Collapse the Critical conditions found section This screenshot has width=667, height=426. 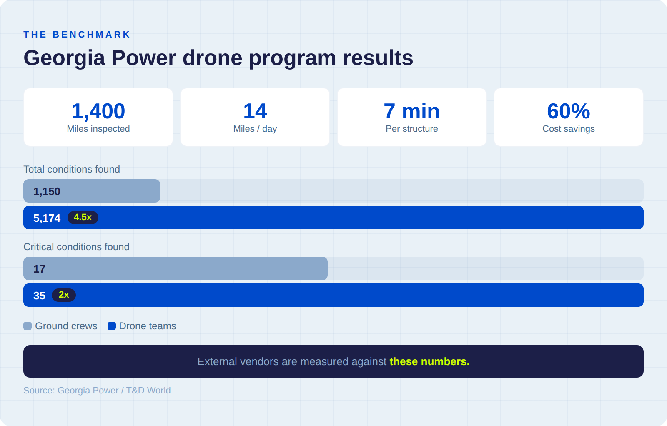tap(77, 247)
